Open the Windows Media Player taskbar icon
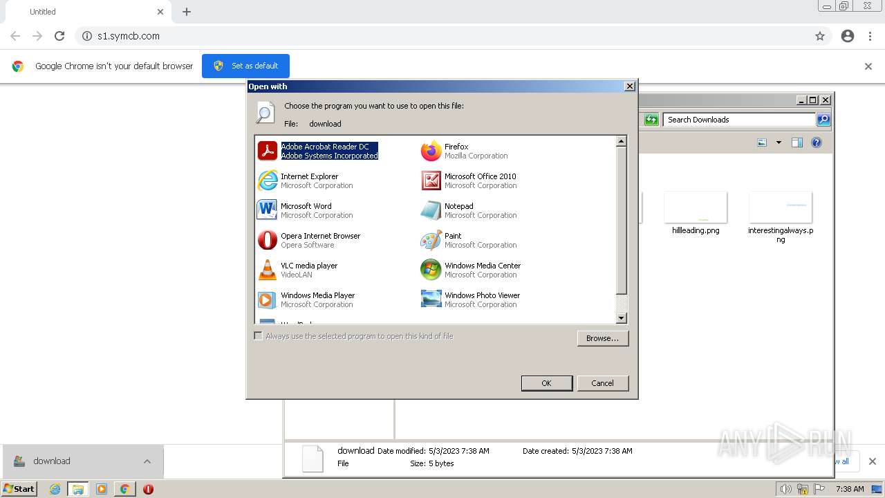The width and height of the screenshot is (885, 498). click(x=102, y=489)
